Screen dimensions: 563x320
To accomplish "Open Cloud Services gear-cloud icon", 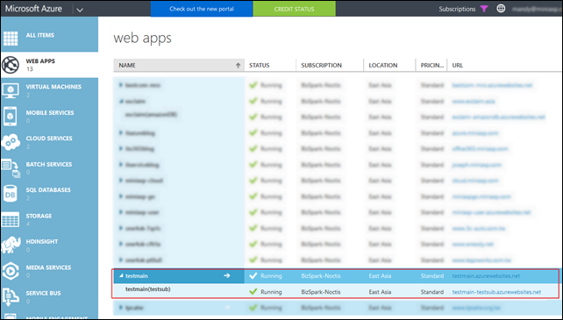I will [x=11, y=142].
